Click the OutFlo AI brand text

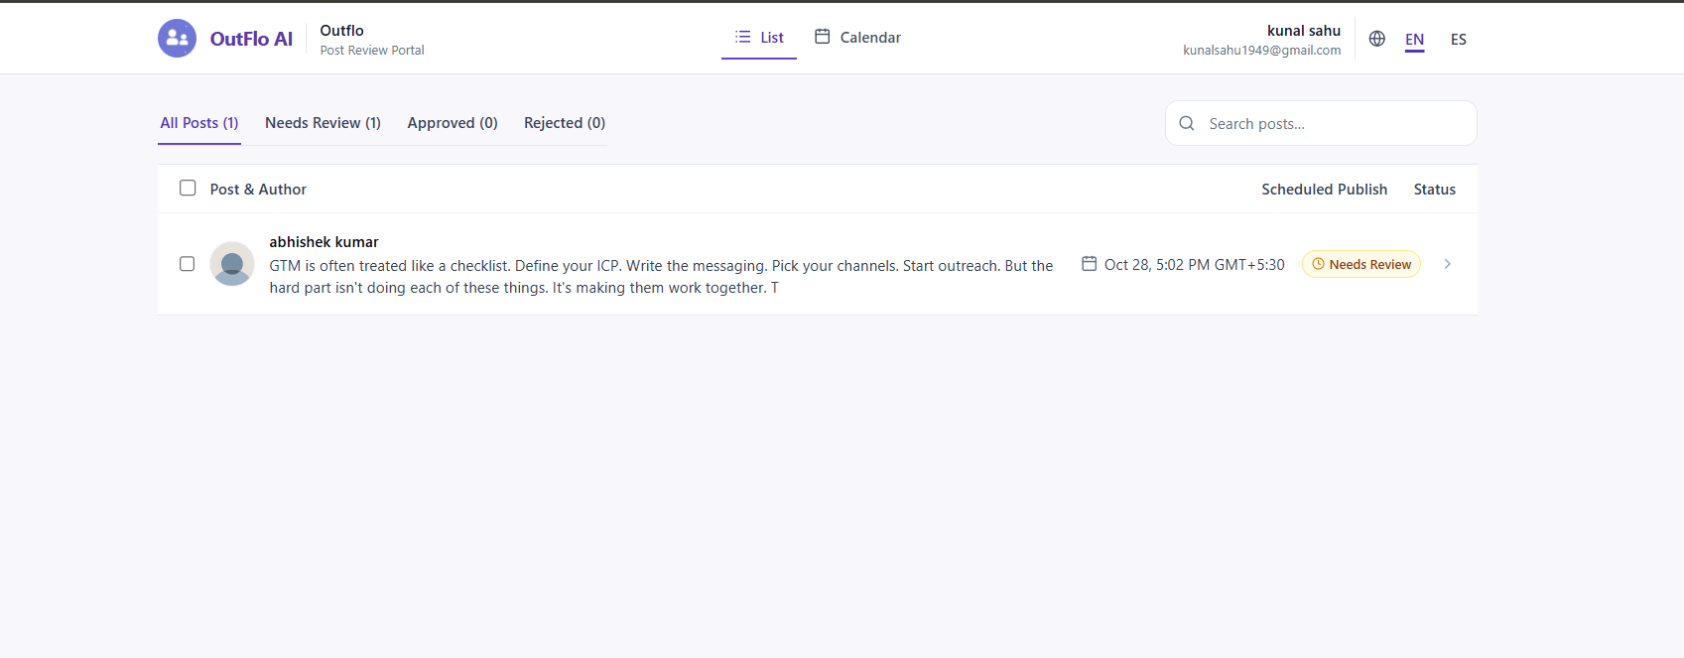[x=251, y=39]
